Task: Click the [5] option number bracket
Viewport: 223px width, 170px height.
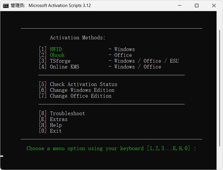Action: tap(43, 84)
